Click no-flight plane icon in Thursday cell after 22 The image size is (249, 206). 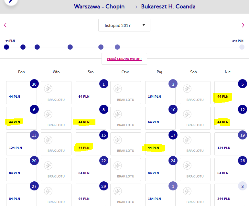[118, 165]
